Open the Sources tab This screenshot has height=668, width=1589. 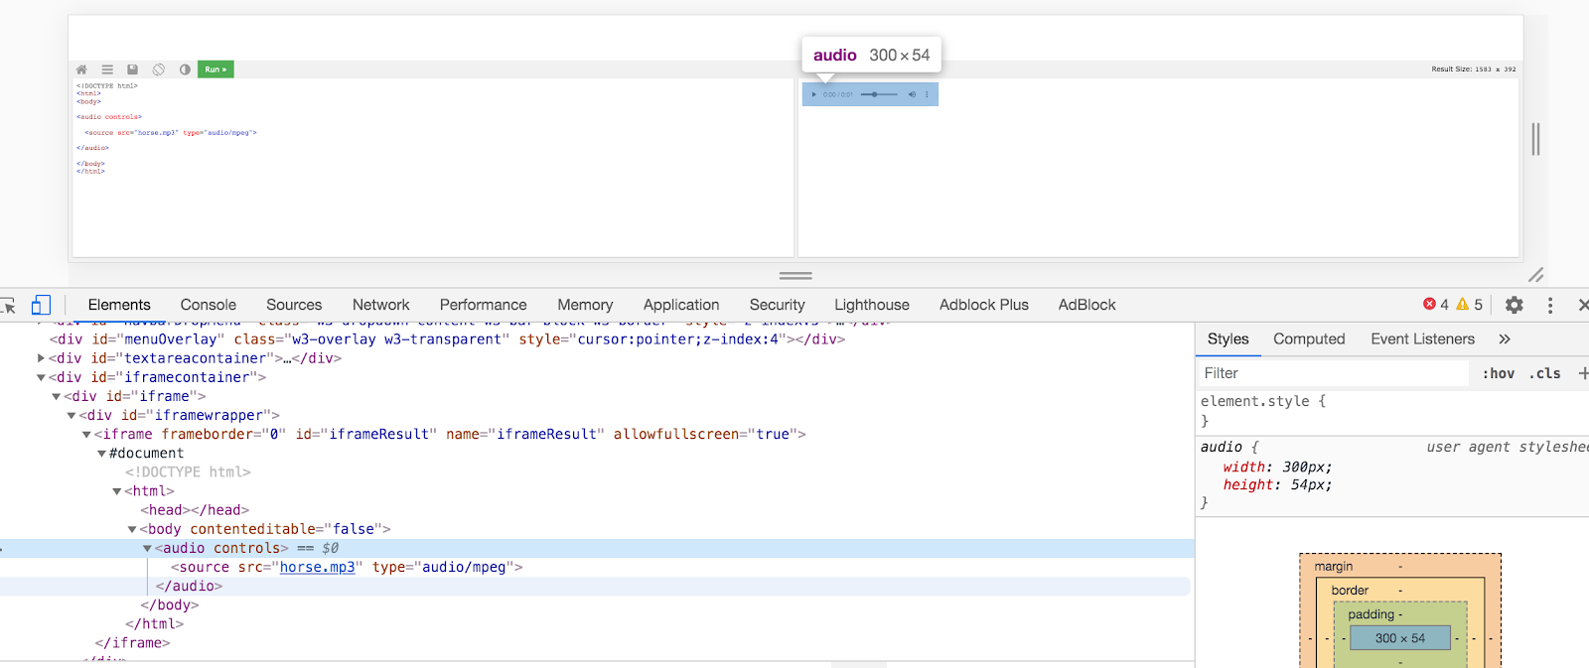click(294, 305)
